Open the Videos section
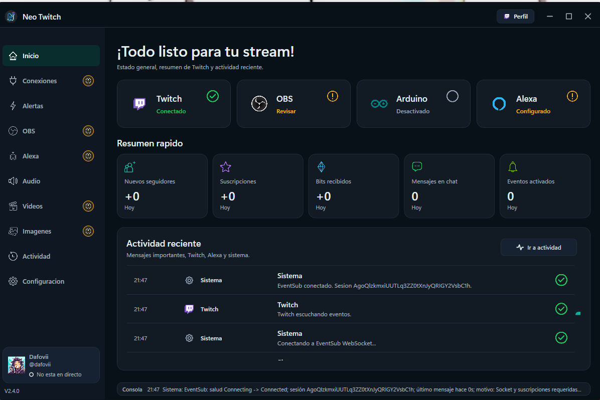600x400 pixels. pos(51,206)
